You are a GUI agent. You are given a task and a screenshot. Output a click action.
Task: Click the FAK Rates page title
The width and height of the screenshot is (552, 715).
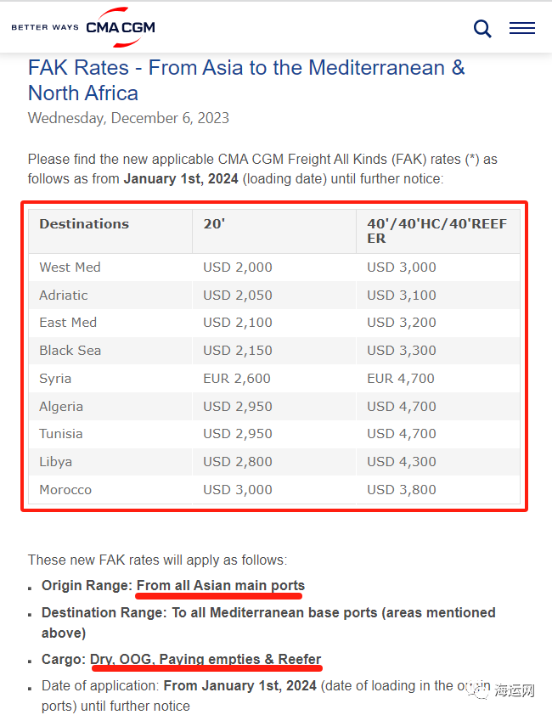point(246,81)
